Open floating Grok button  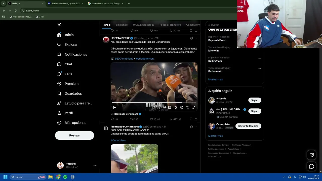pos(311,155)
